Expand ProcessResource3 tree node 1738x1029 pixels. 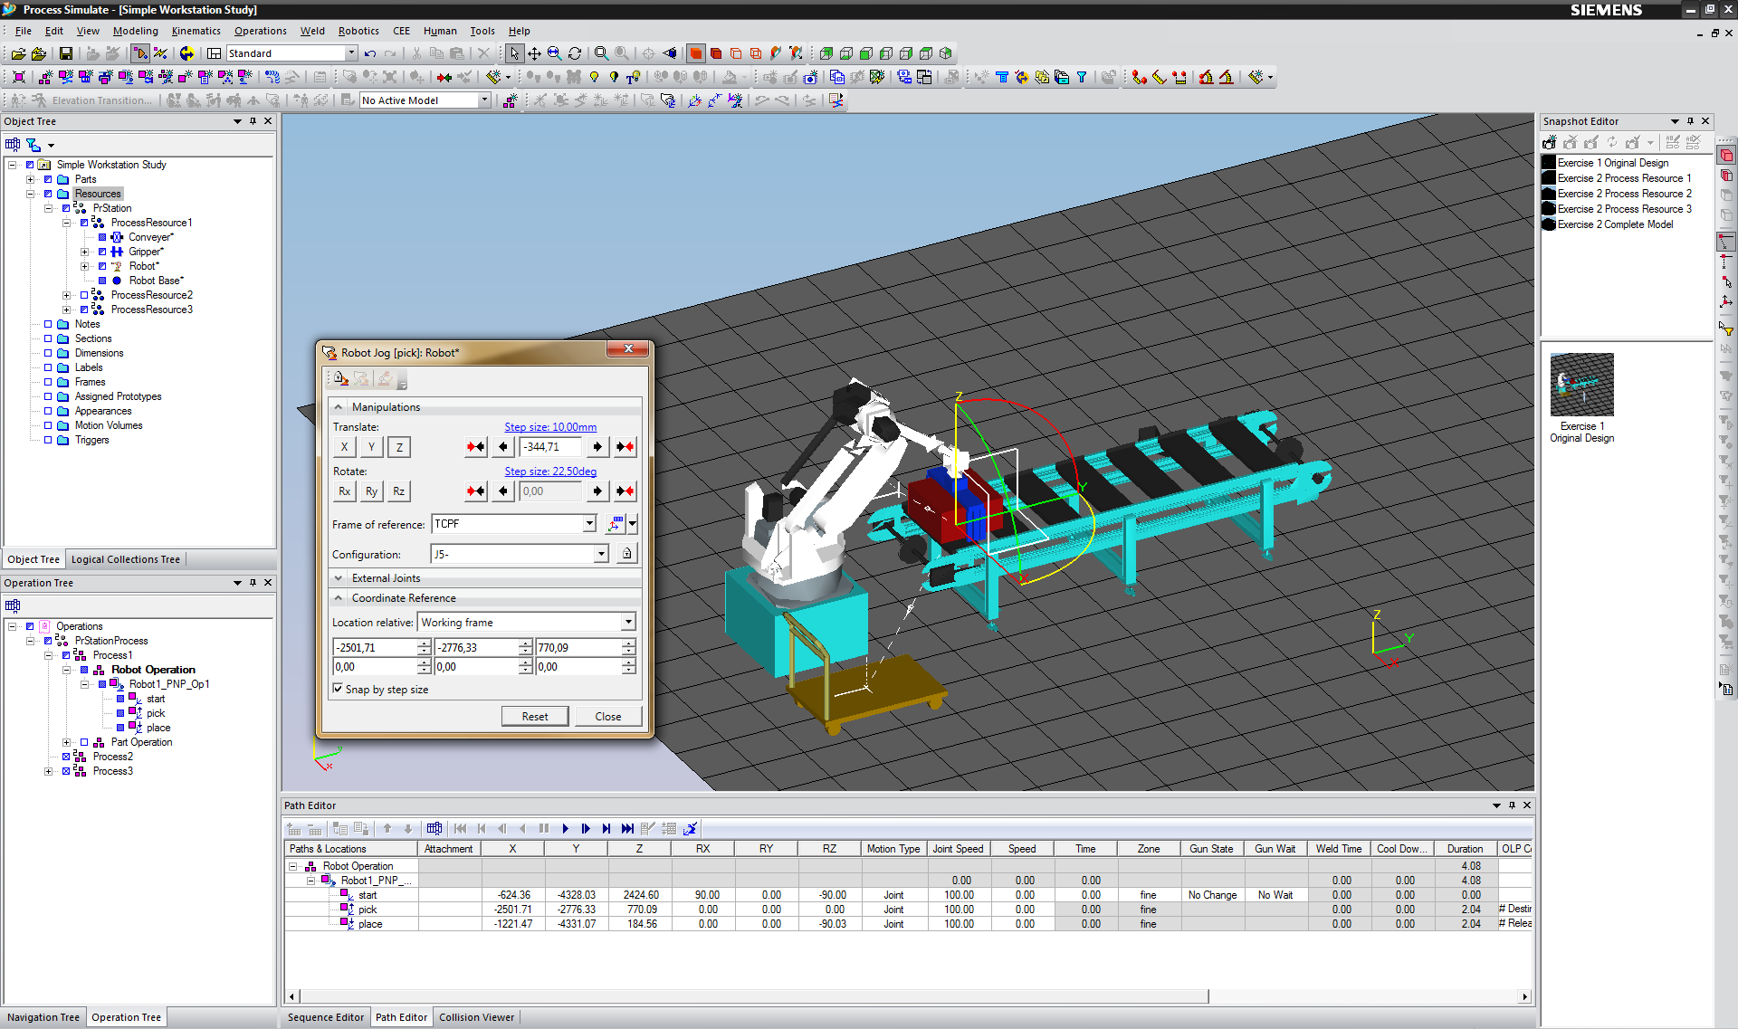click(66, 310)
